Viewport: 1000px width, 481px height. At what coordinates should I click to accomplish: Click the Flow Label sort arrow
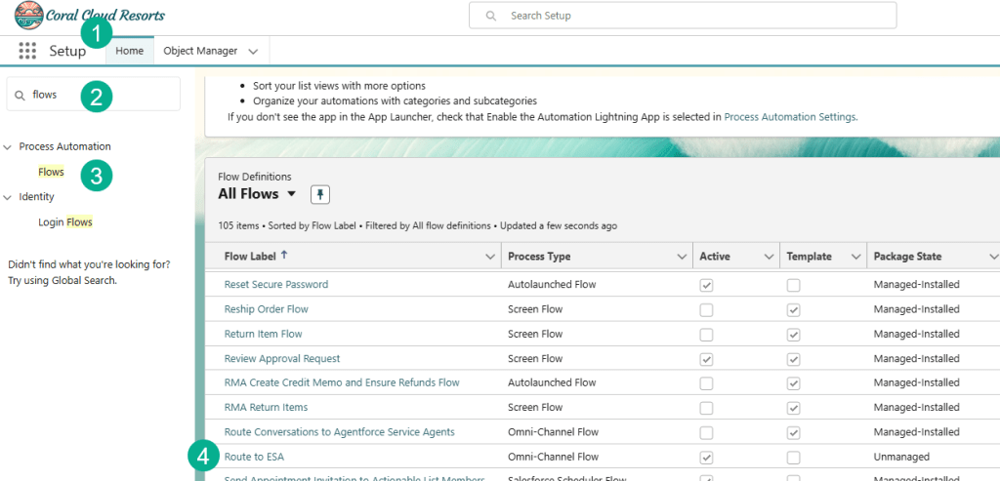click(284, 256)
